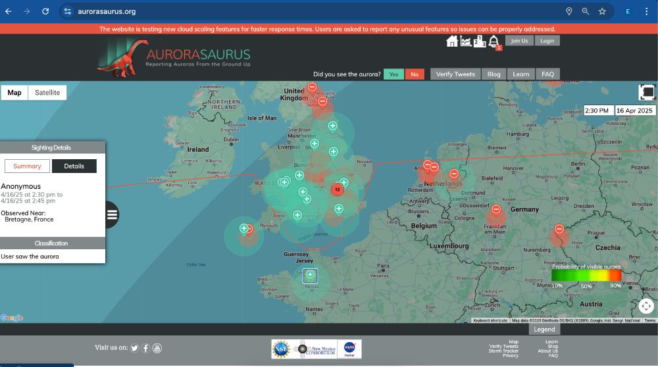This screenshot has height=367, width=658.
Task: Go to the home page icon
Action: point(452,41)
